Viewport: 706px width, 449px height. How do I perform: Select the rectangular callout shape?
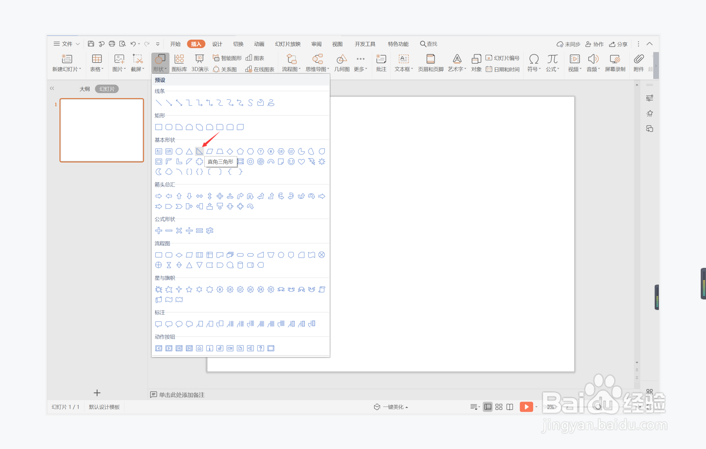pyautogui.click(x=159, y=324)
